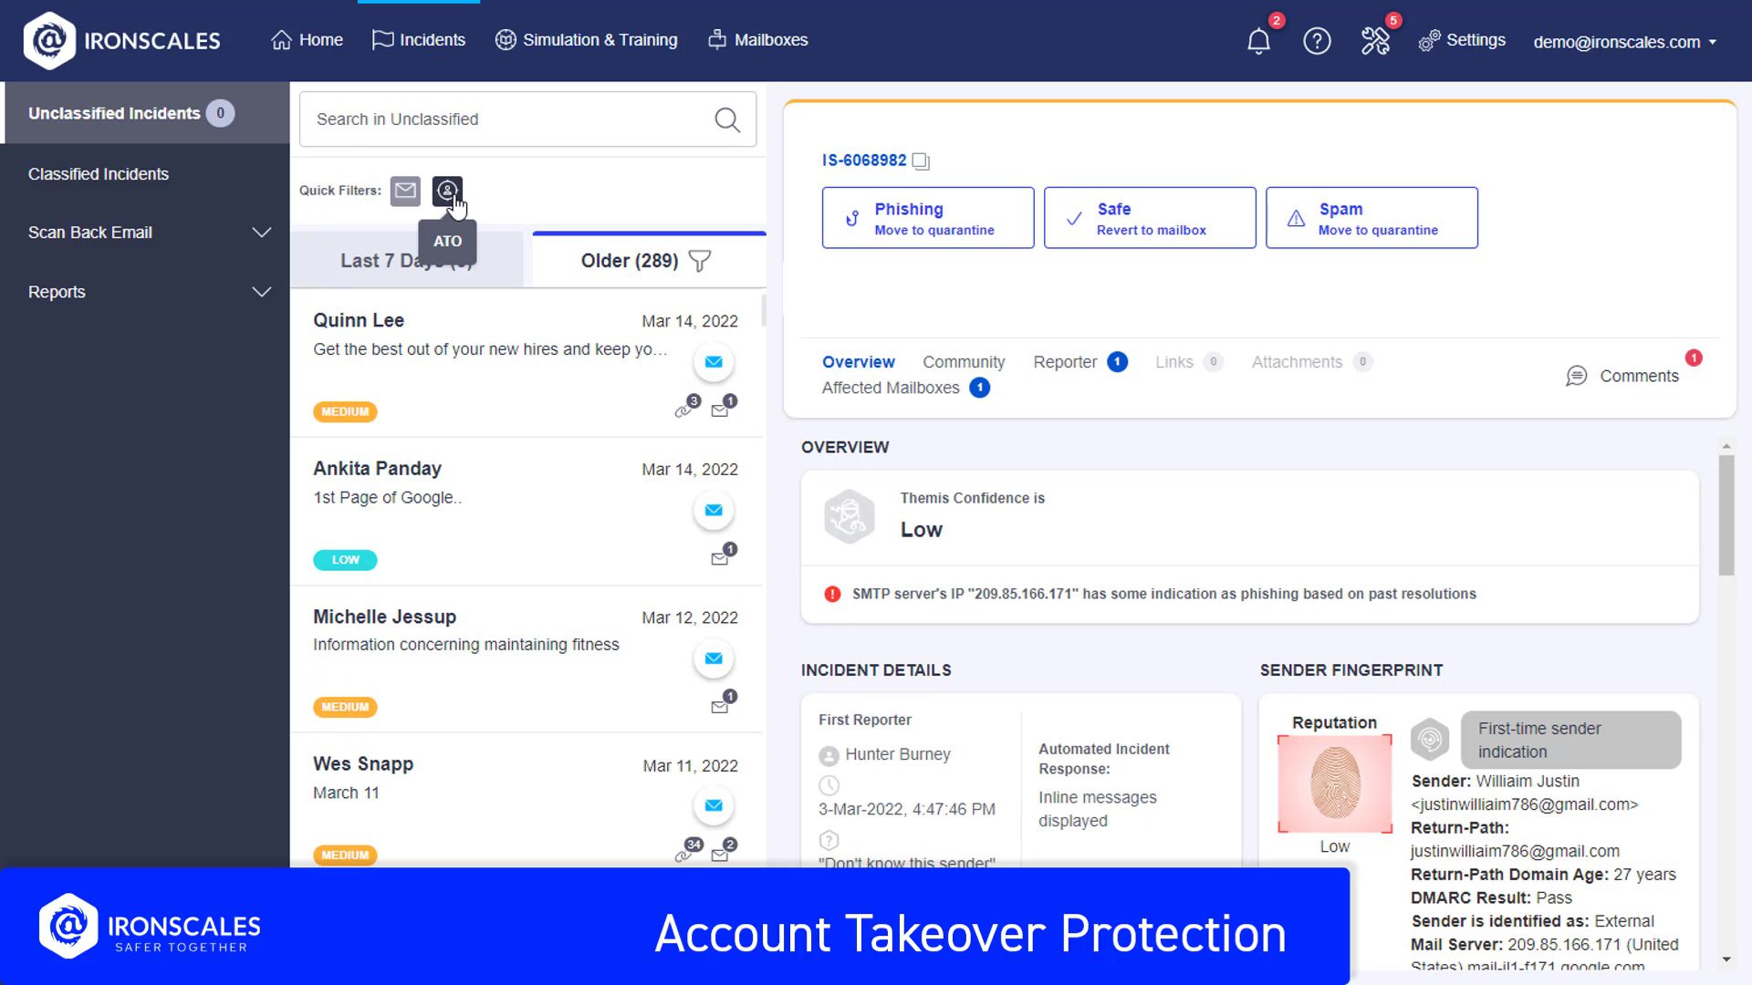Toggle the ATO quick filter icon
1752x985 pixels.
[447, 191]
